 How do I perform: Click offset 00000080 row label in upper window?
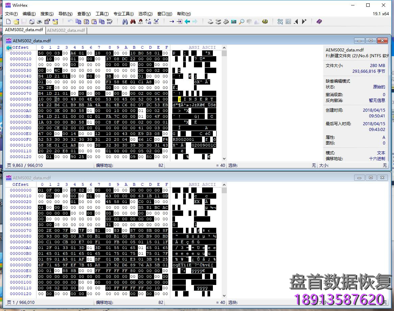coord(21,99)
